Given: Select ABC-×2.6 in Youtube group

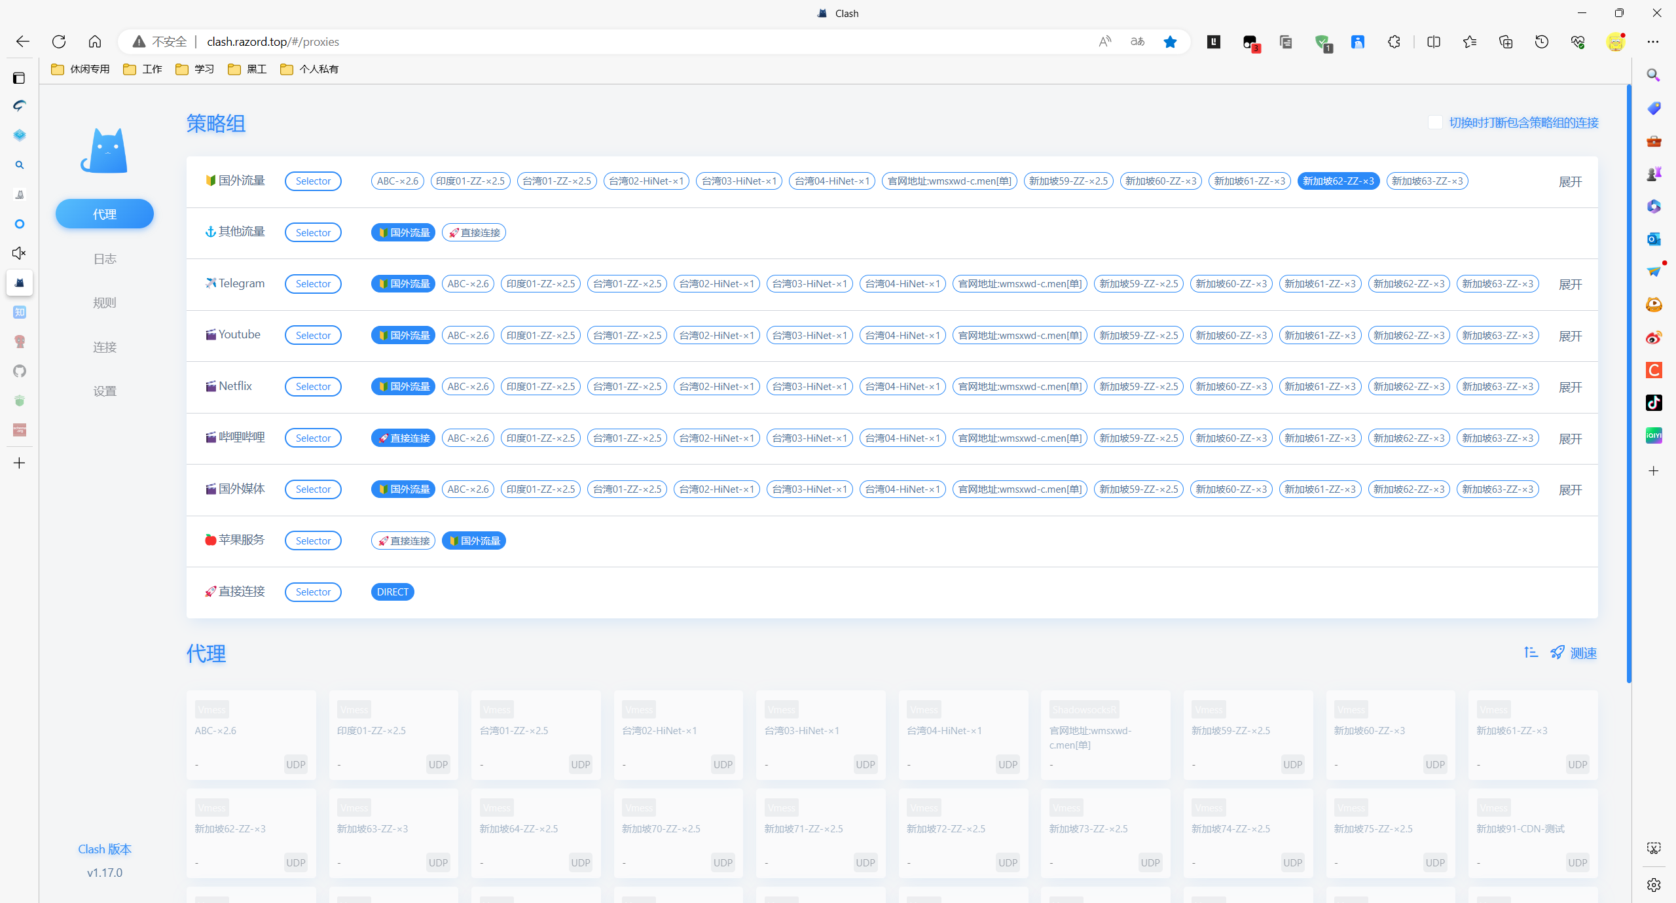Looking at the screenshot, I should pyautogui.click(x=468, y=335).
